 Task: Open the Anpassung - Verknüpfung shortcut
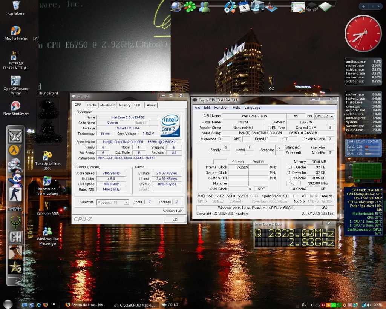tap(48, 186)
